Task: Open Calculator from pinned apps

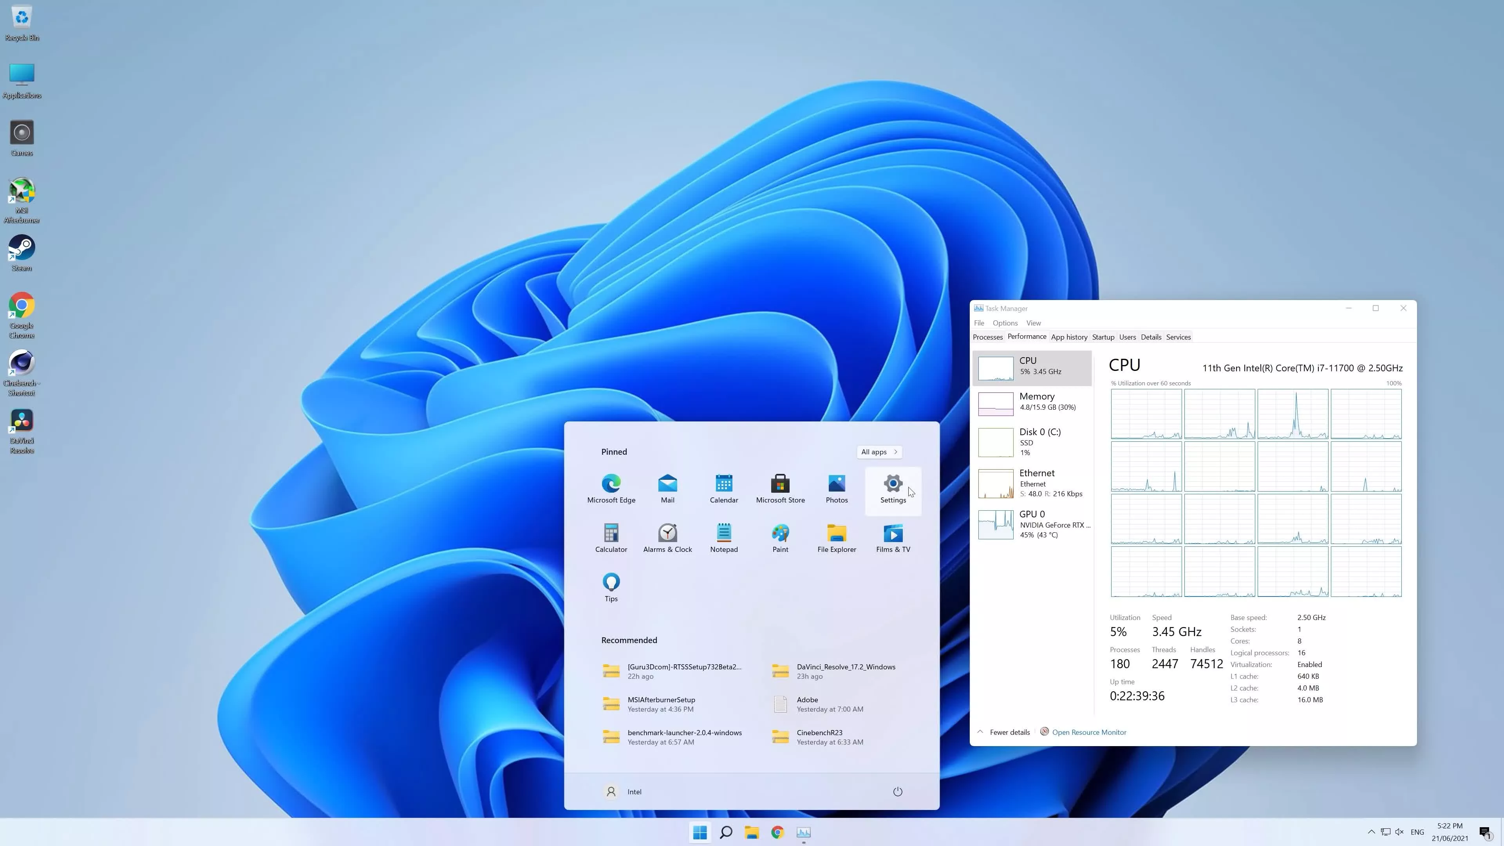Action: pos(611,534)
